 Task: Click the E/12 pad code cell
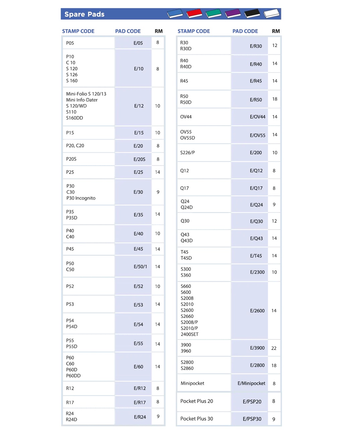point(139,106)
